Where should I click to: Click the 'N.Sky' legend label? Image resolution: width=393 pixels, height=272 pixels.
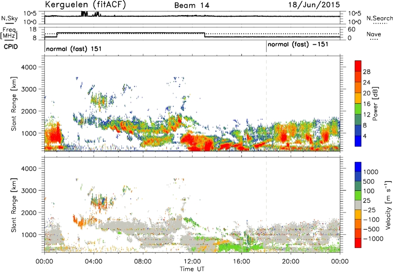pyautogui.click(x=9, y=18)
